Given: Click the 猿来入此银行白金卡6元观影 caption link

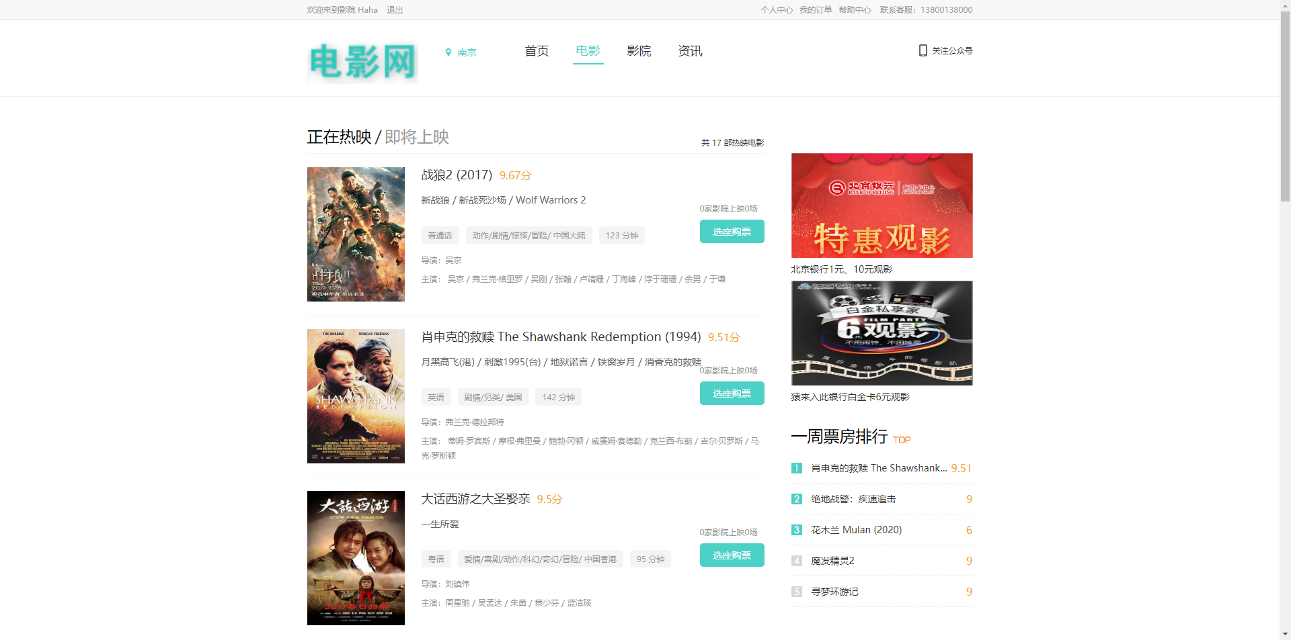Looking at the screenshot, I should point(850,397).
